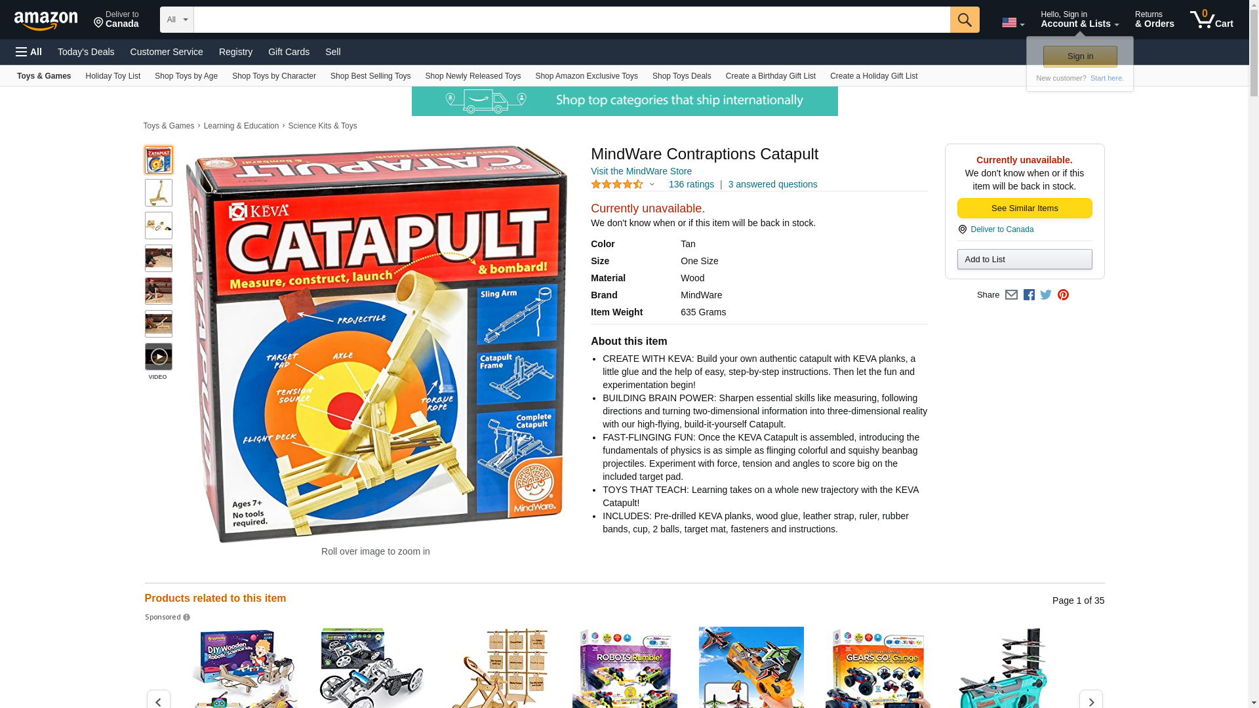The image size is (1259, 708).
Task: Open Gift Cards menu item
Action: coord(289,52)
